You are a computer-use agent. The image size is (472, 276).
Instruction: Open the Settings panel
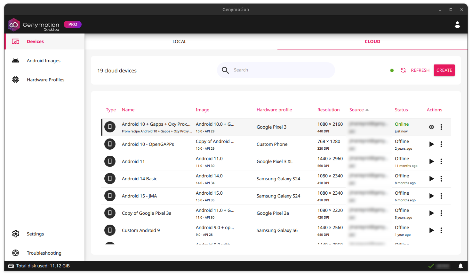pyautogui.click(x=35, y=234)
